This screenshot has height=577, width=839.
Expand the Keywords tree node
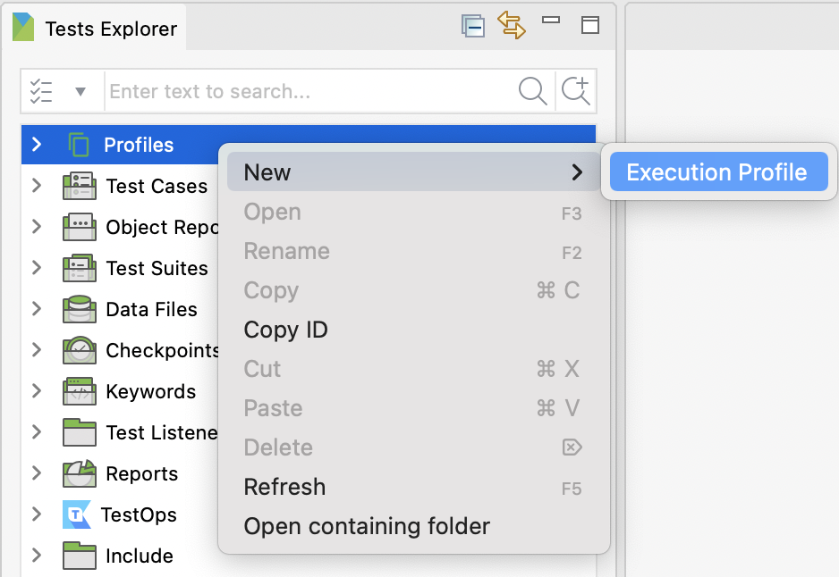(37, 391)
